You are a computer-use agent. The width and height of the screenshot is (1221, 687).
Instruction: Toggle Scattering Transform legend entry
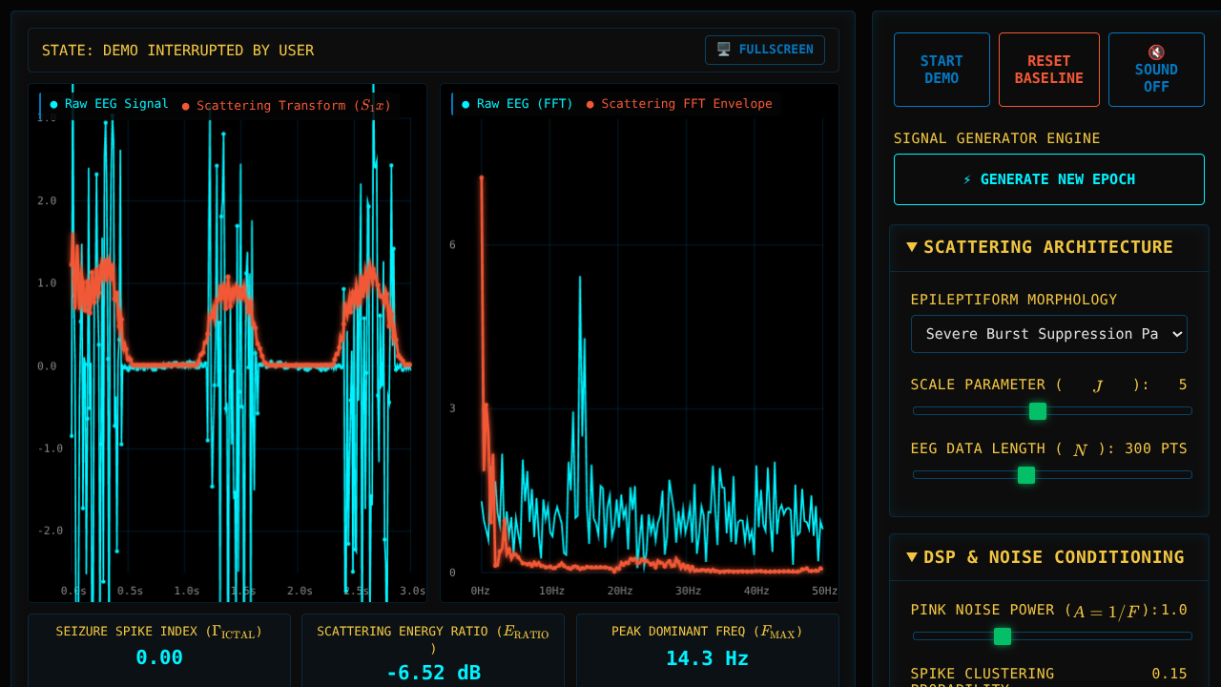[x=286, y=106]
